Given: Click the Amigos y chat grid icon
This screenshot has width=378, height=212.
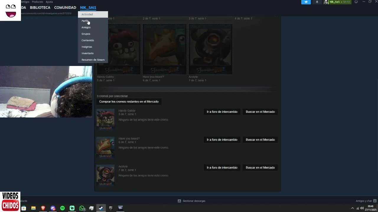Looking at the screenshot, I should 375,201.
